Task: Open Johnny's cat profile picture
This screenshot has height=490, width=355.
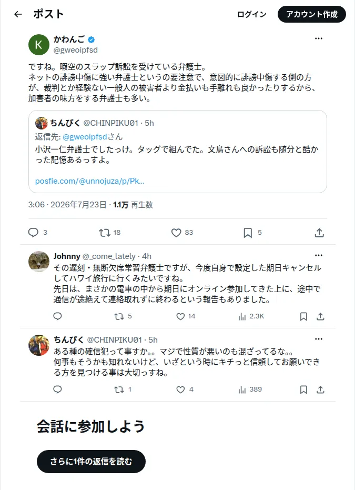Action: [39, 261]
